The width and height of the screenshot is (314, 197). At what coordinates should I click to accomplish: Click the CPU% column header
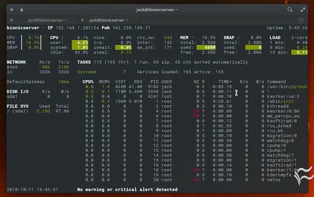[x=88, y=82]
